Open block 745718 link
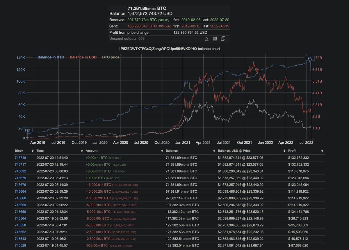Image resolution: width=349 pixels, height=250 pixels. click(x=20, y=158)
